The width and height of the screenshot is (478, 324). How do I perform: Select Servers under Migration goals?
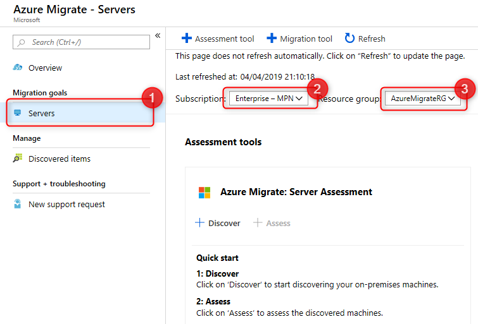tap(83, 113)
